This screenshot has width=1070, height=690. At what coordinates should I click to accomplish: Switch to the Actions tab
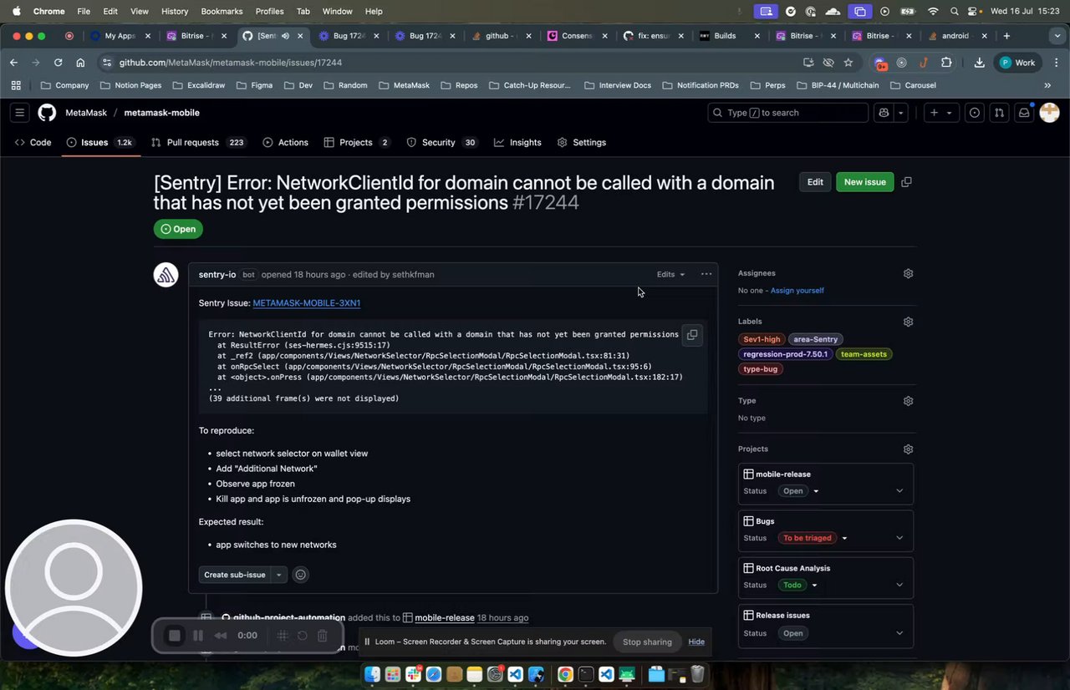point(285,143)
